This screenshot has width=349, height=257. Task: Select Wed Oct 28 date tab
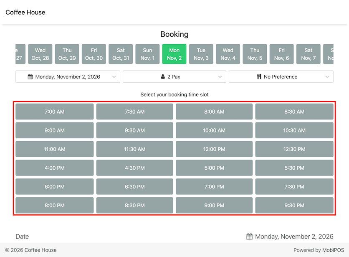(40, 54)
